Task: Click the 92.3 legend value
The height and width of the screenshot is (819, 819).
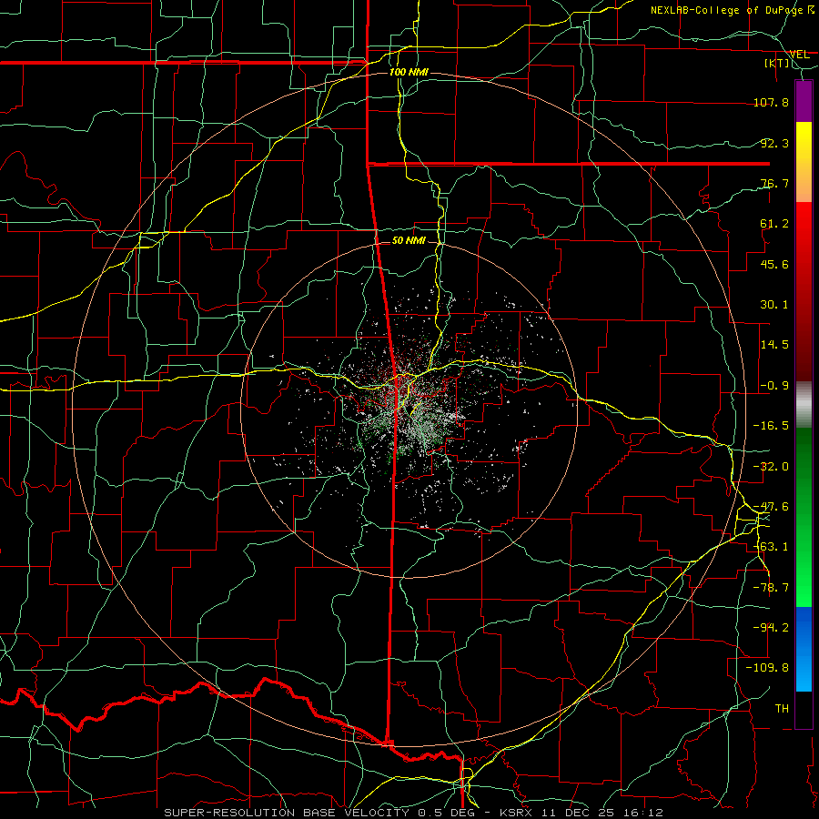Action: [774, 143]
